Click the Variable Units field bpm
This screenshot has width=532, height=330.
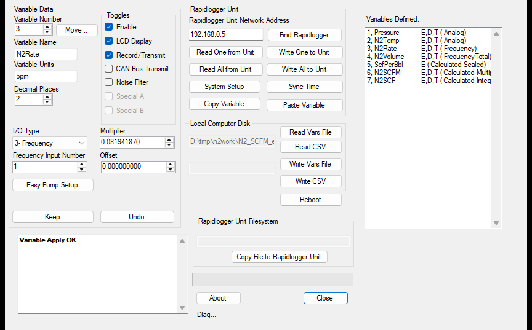[46, 76]
